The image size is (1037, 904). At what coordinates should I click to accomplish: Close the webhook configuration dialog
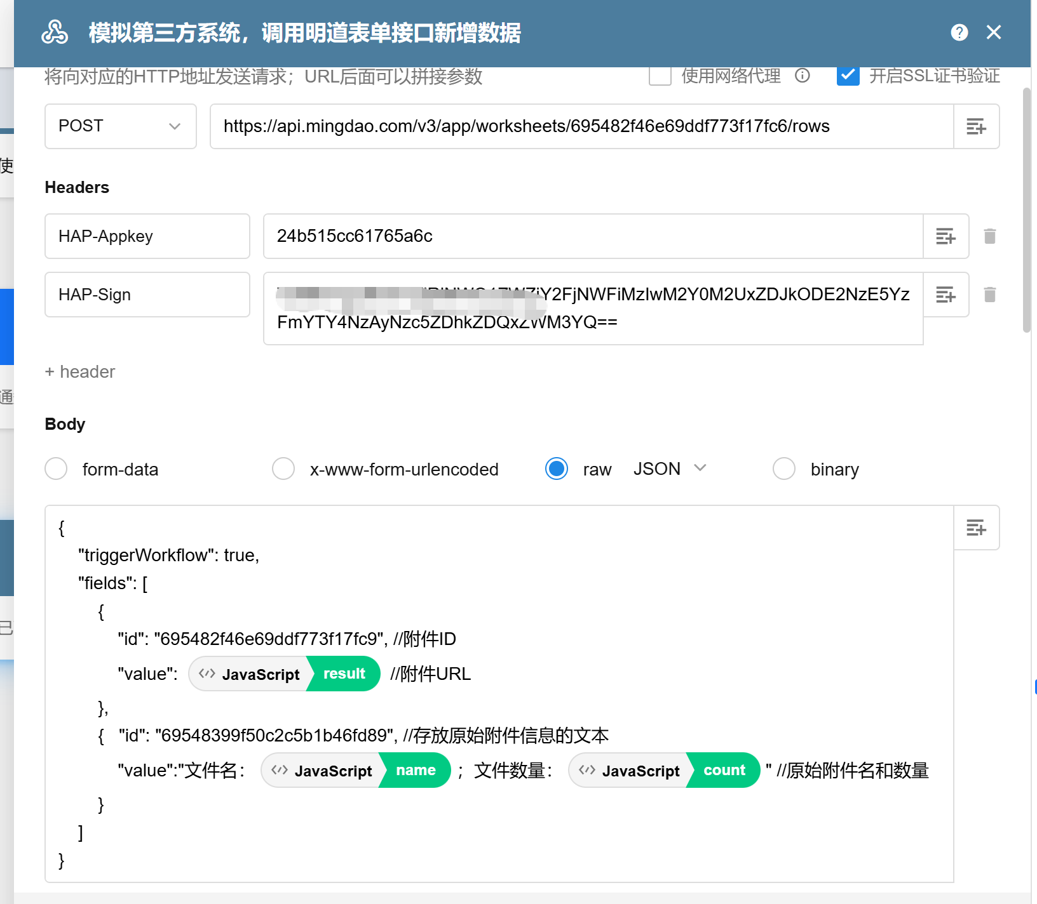point(994,32)
